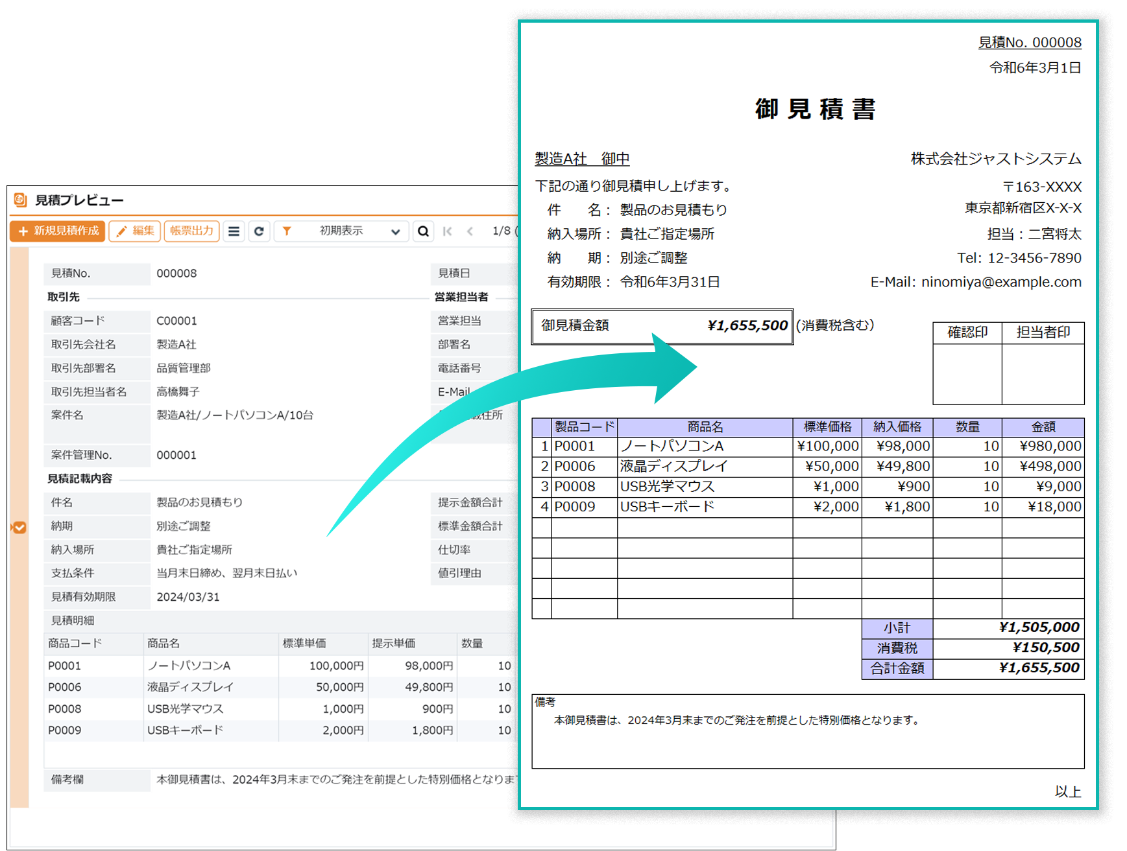This screenshot has width=1127, height=851.
Task: Click P0001 row in detail table
Action: (280, 666)
